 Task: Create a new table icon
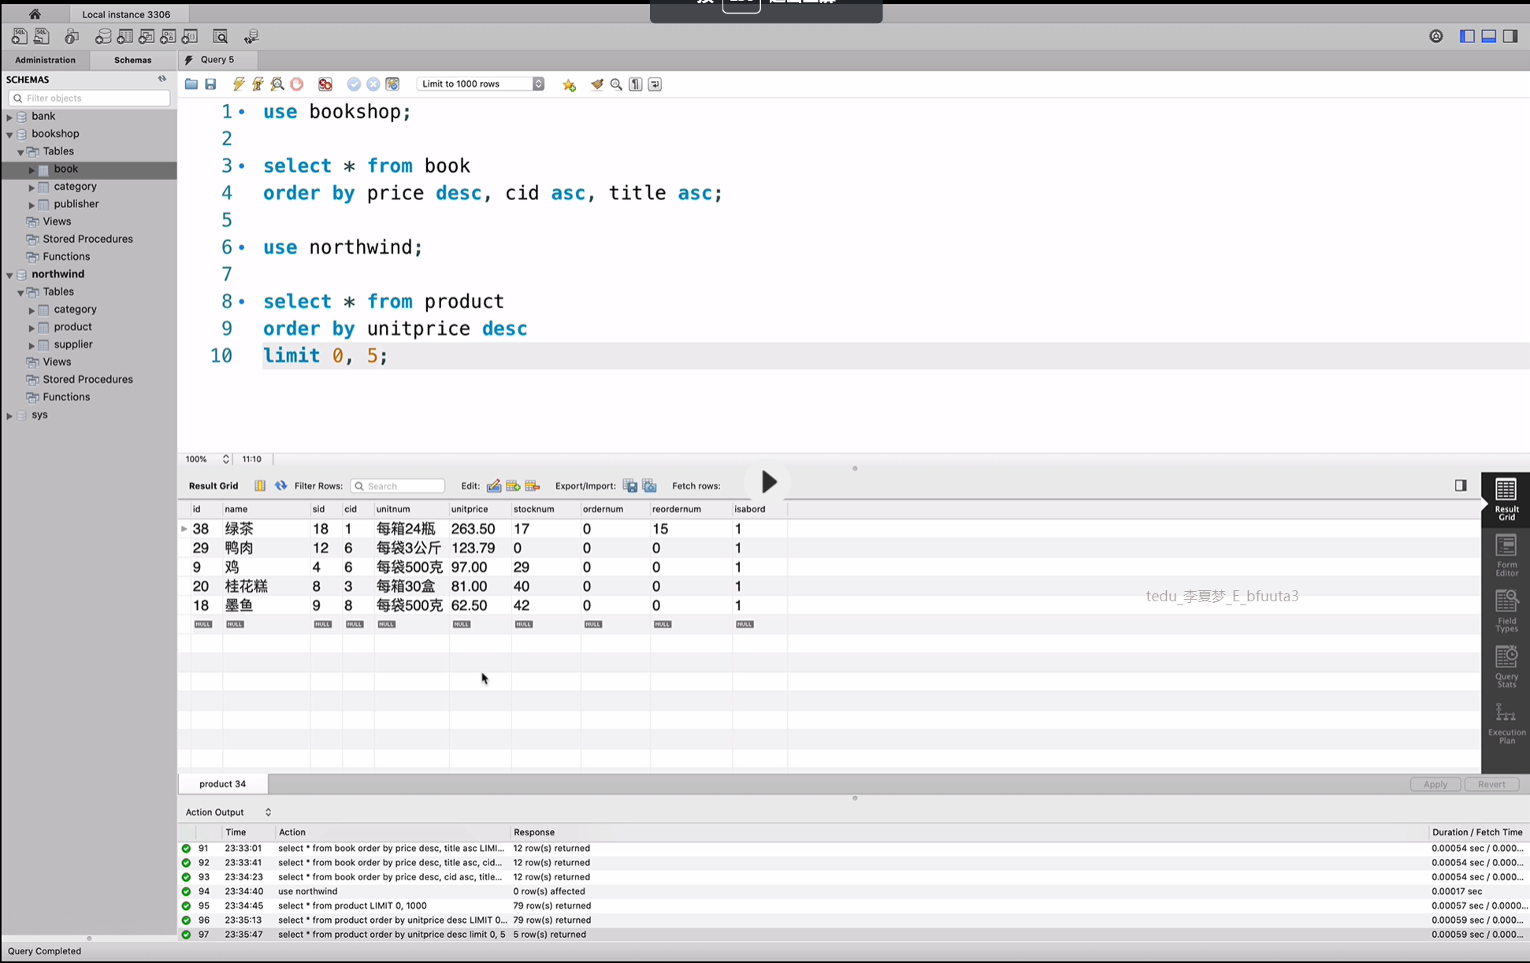coord(125,36)
